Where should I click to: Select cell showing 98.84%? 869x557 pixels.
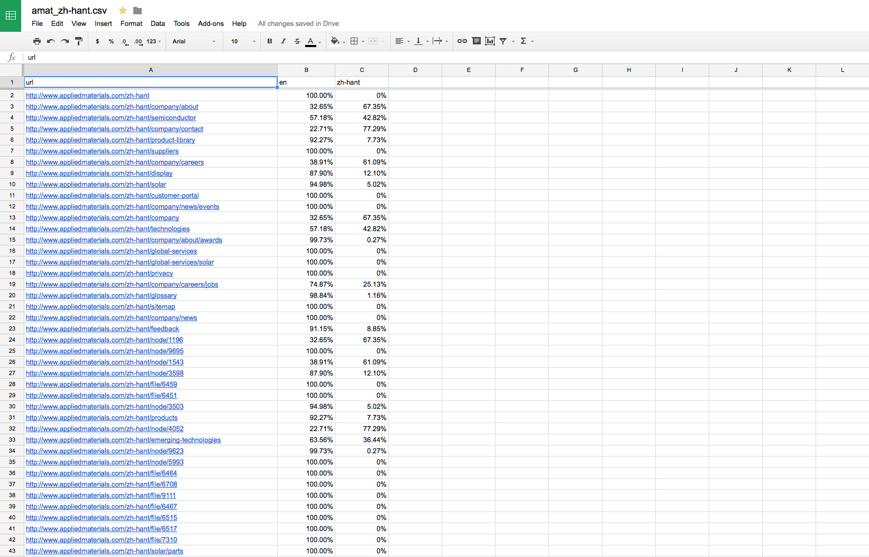coord(306,295)
